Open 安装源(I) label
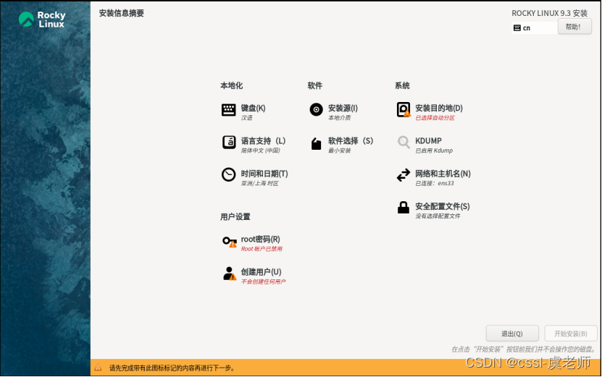Image resolution: width=602 pixels, height=377 pixels. pyautogui.click(x=343, y=108)
